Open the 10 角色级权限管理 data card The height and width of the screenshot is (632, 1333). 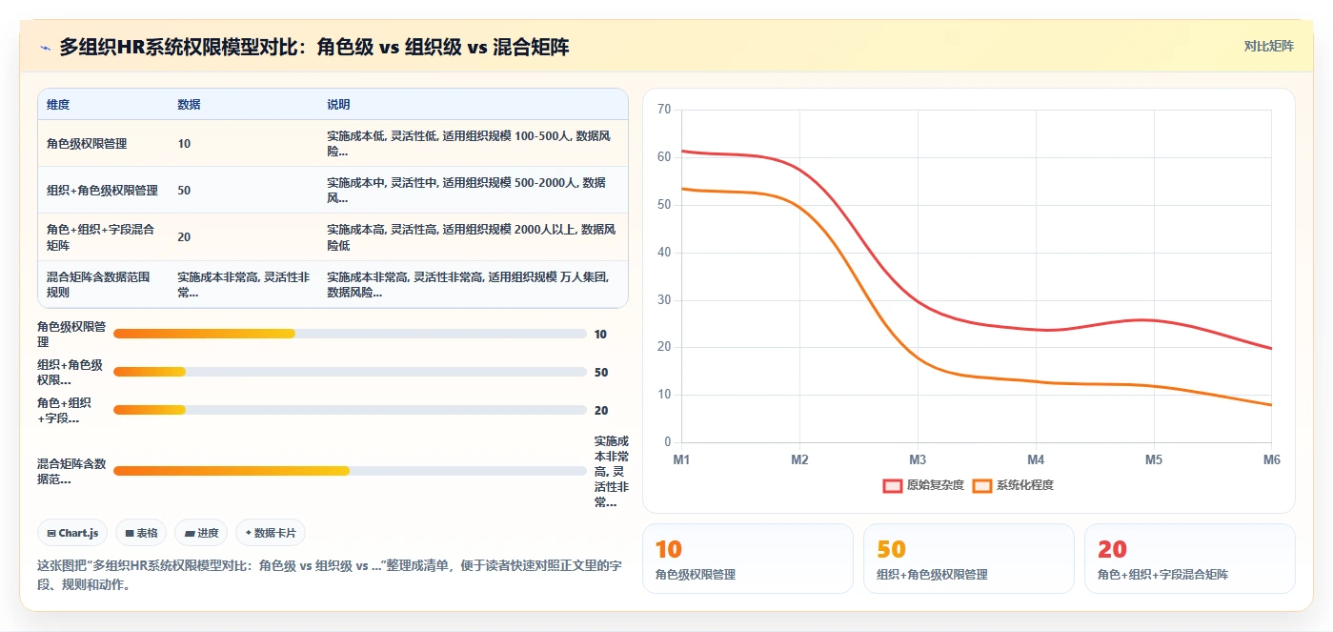coord(748,559)
